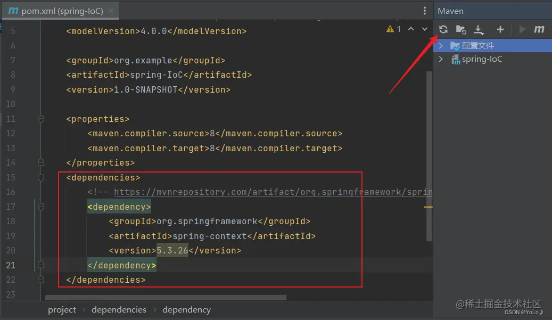
Task: Fold the dependency block at line 17
Action: coord(41,207)
